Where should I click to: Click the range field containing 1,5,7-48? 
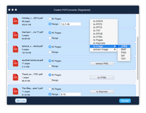[71, 24]
